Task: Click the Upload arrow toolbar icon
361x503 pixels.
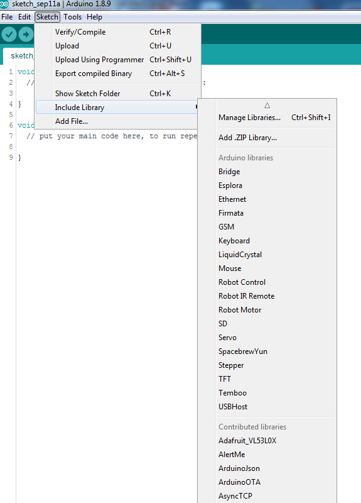Action: (x=26, y=35)
